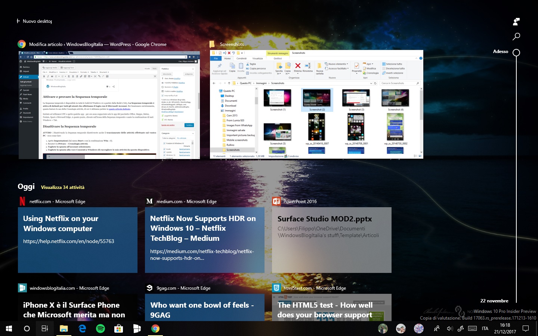Jump to 22 novembre on the timeline

click(494, 301)
